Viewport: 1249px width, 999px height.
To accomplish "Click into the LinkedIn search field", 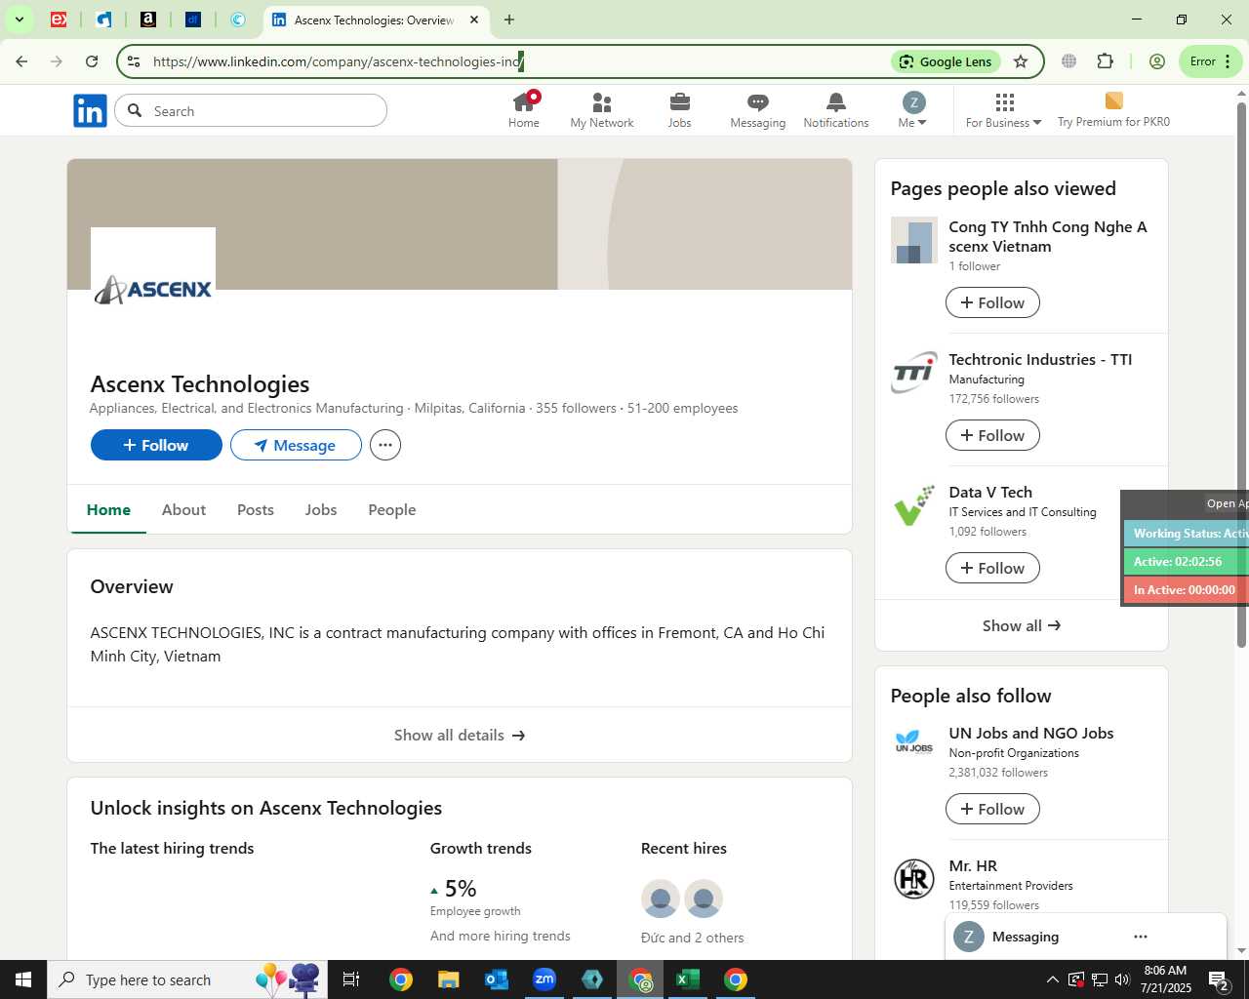I will [251, 111].
